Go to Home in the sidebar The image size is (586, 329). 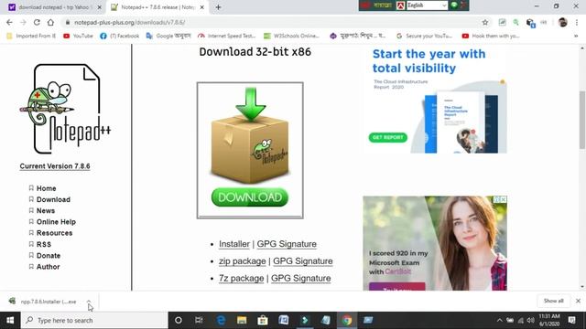click(x=47, y=188)
